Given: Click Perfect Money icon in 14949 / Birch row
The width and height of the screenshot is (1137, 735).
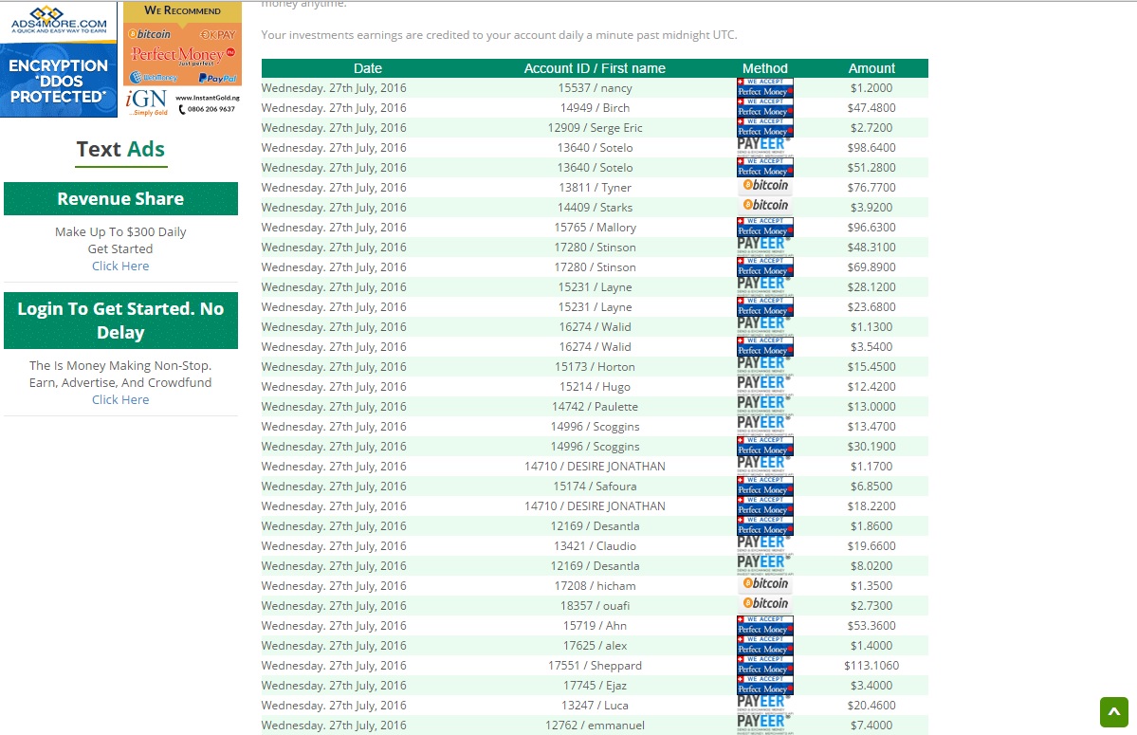Looking at the screenshot, I should point(765,108).
